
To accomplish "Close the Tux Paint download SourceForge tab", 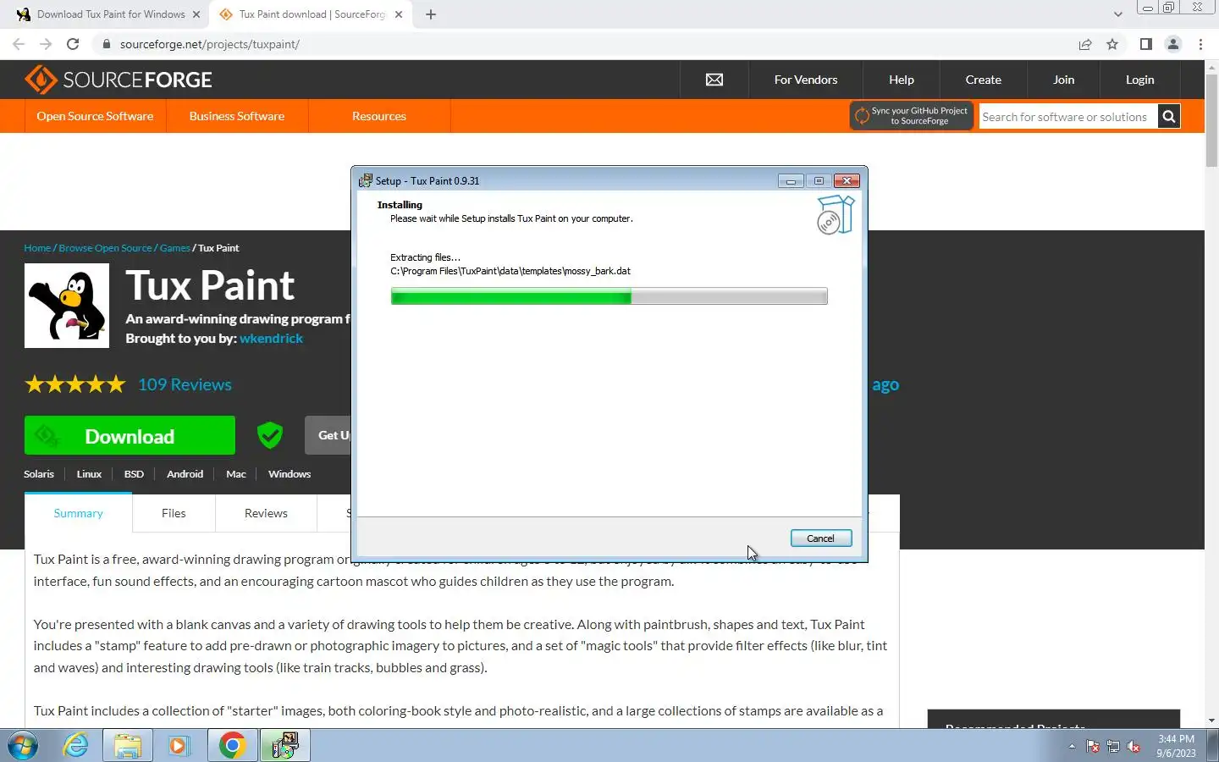I will [x=400, y=14].
